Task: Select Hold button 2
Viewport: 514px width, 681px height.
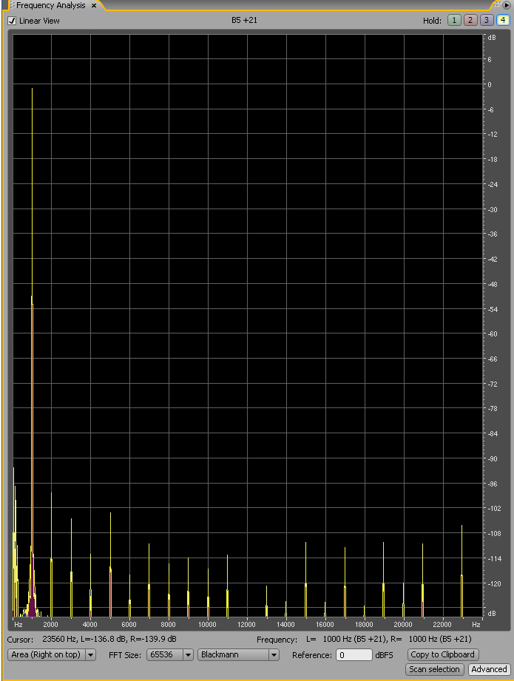Action: [470, 20]
